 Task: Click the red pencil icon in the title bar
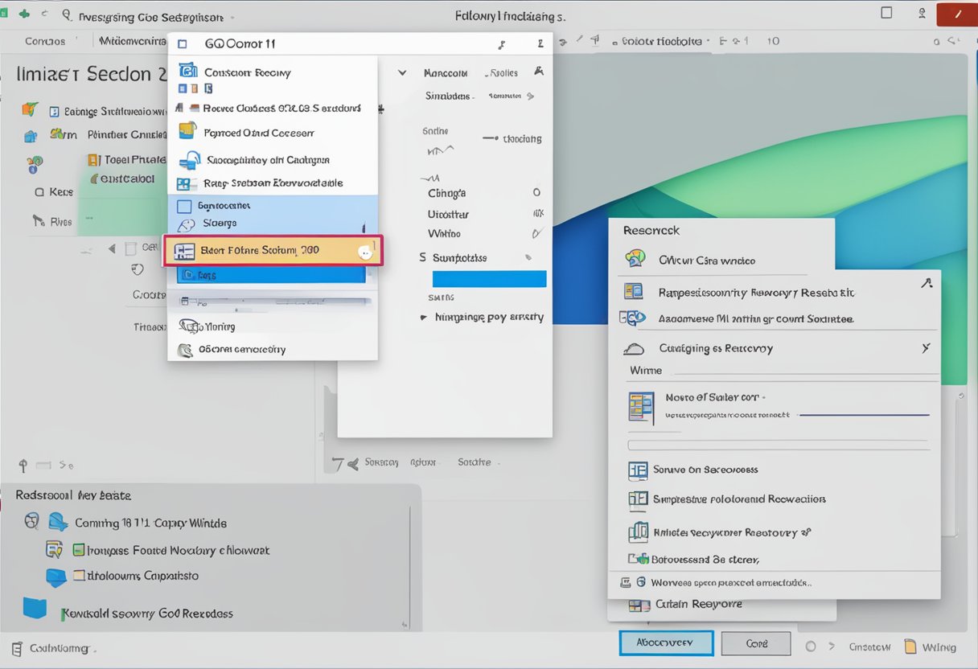pos(955,14)
